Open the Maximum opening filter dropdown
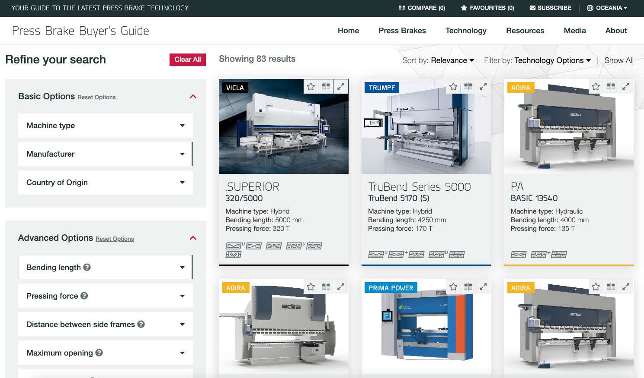Screen dimensions: 644x378 click(106, 353)
